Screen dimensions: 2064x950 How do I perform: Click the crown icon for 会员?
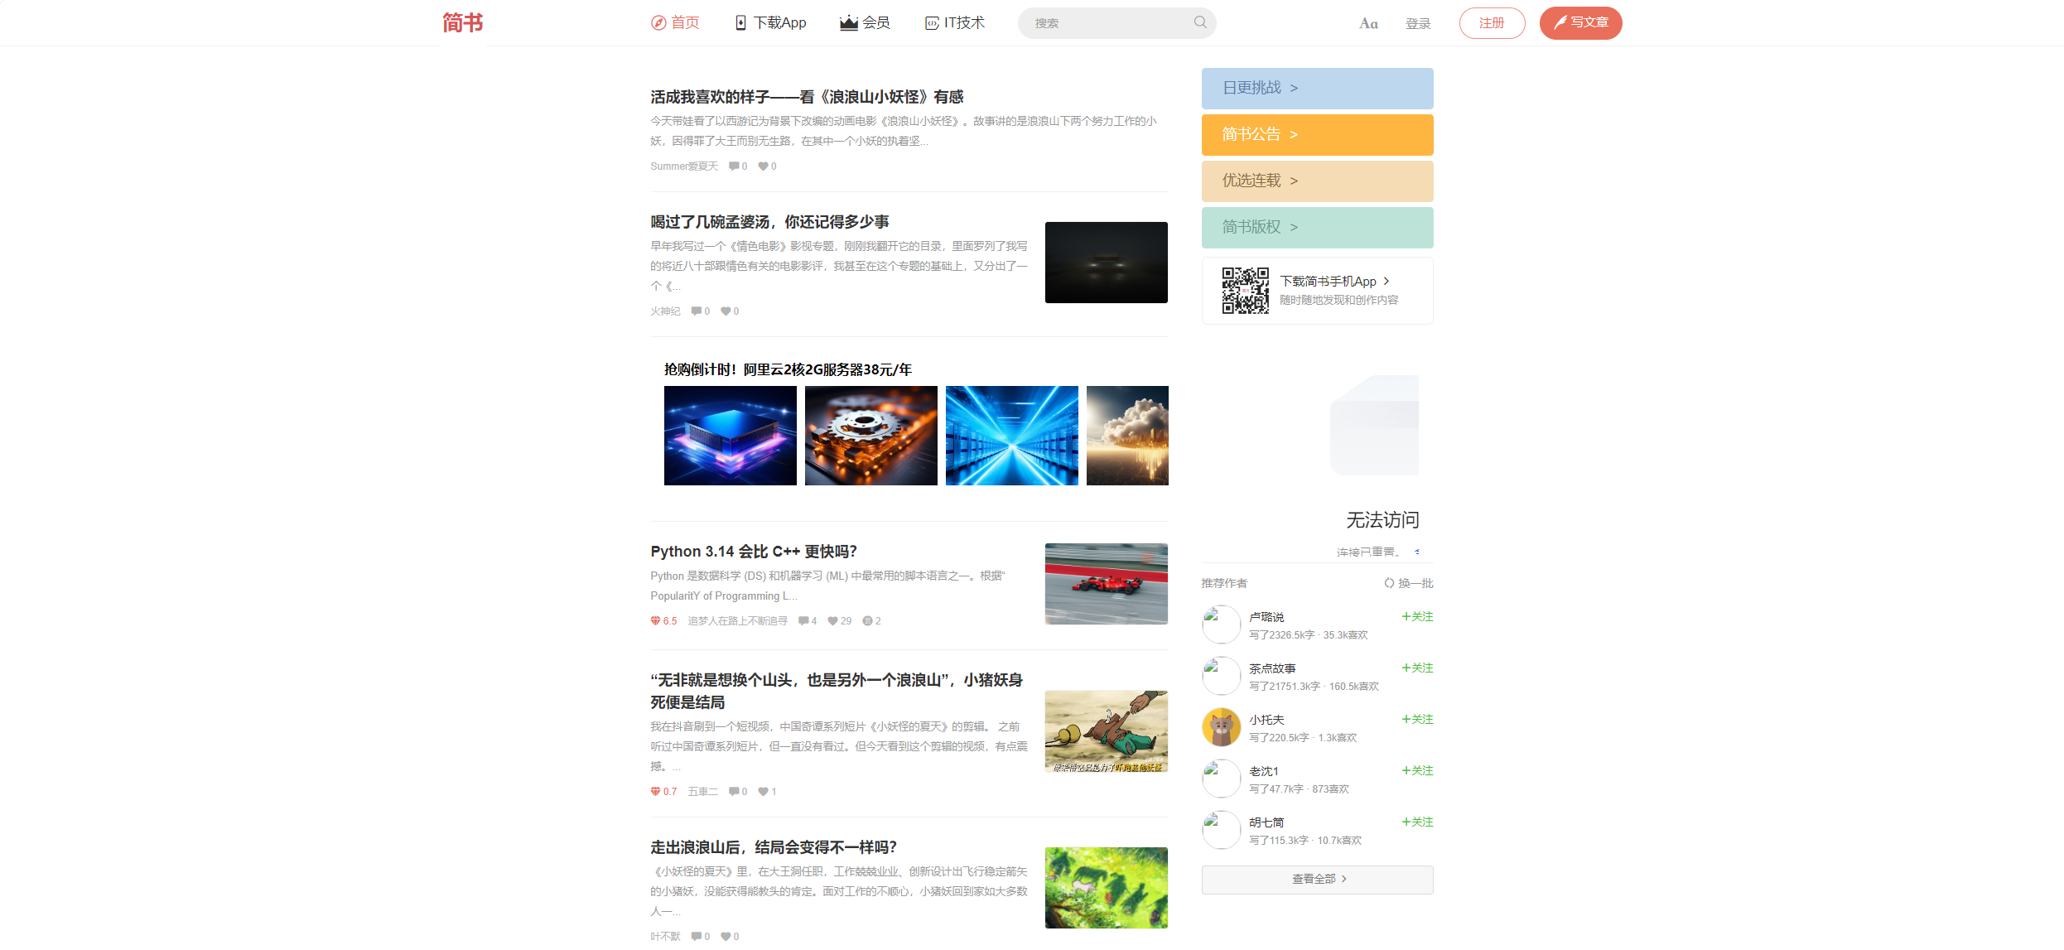pyautogui.click(x=848, y=22)
